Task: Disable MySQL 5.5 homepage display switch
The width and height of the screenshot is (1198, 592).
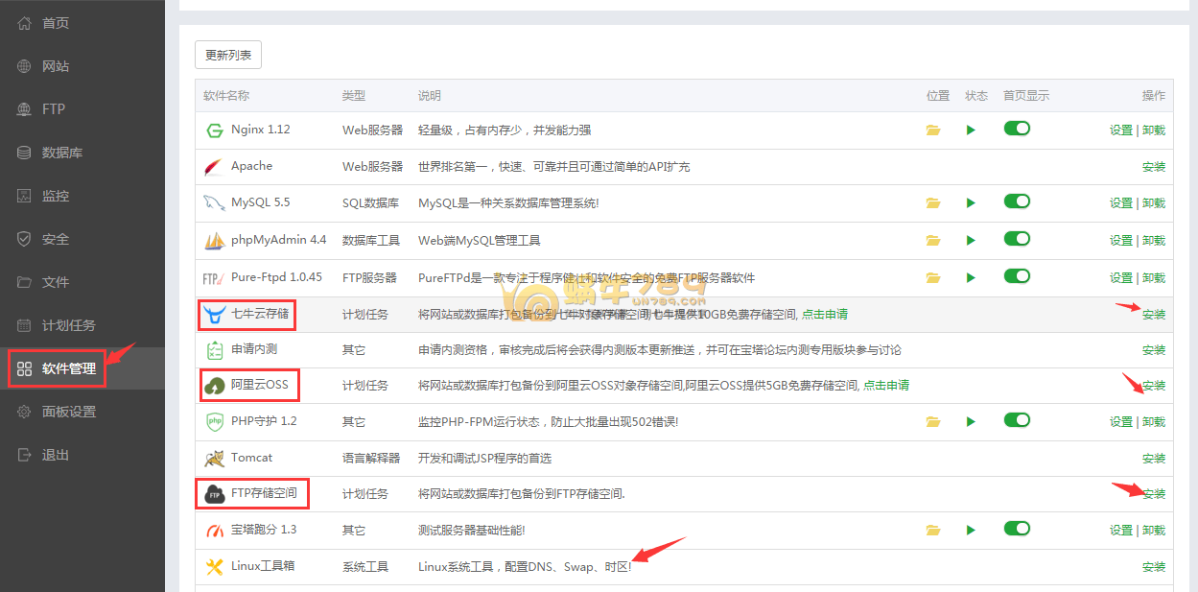Action: click(x=1017, y=201)
